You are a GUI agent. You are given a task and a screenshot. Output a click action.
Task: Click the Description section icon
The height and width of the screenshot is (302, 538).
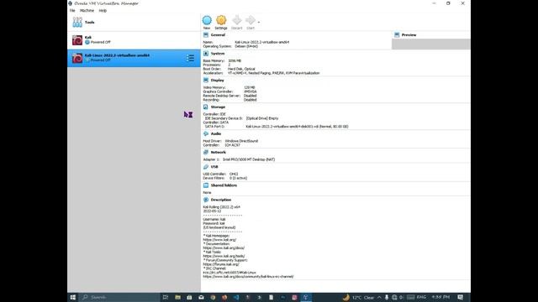tap(206, 200)
